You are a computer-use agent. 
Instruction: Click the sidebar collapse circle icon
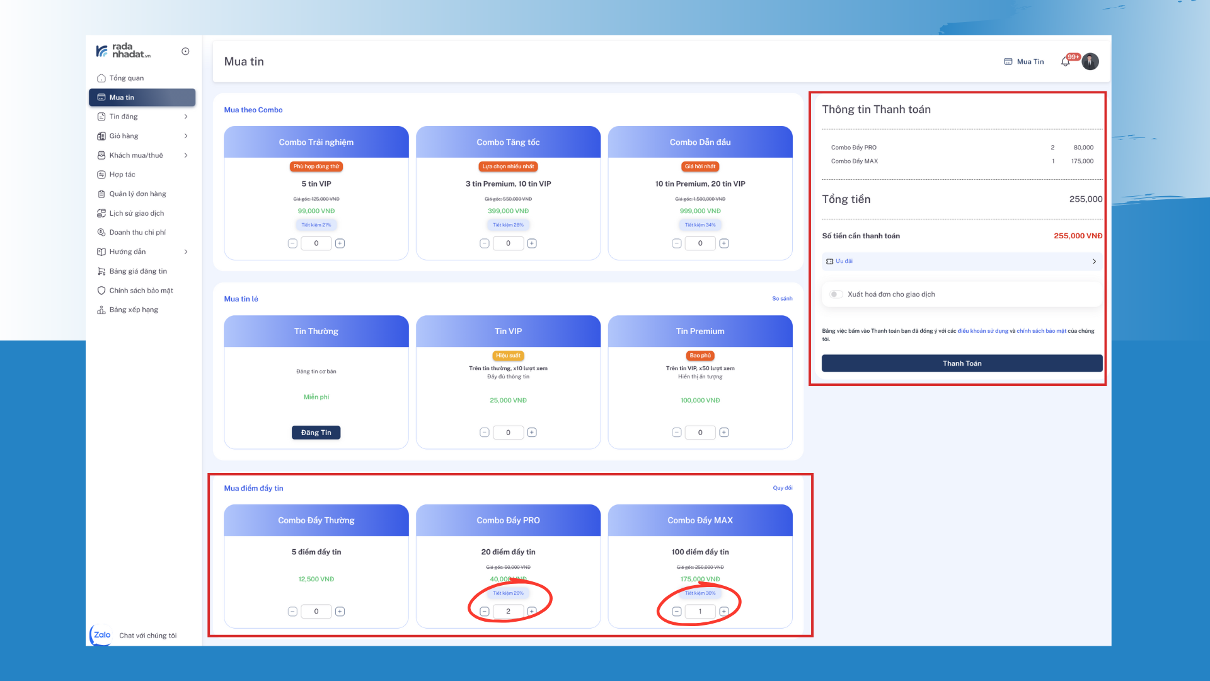[185, 52]
